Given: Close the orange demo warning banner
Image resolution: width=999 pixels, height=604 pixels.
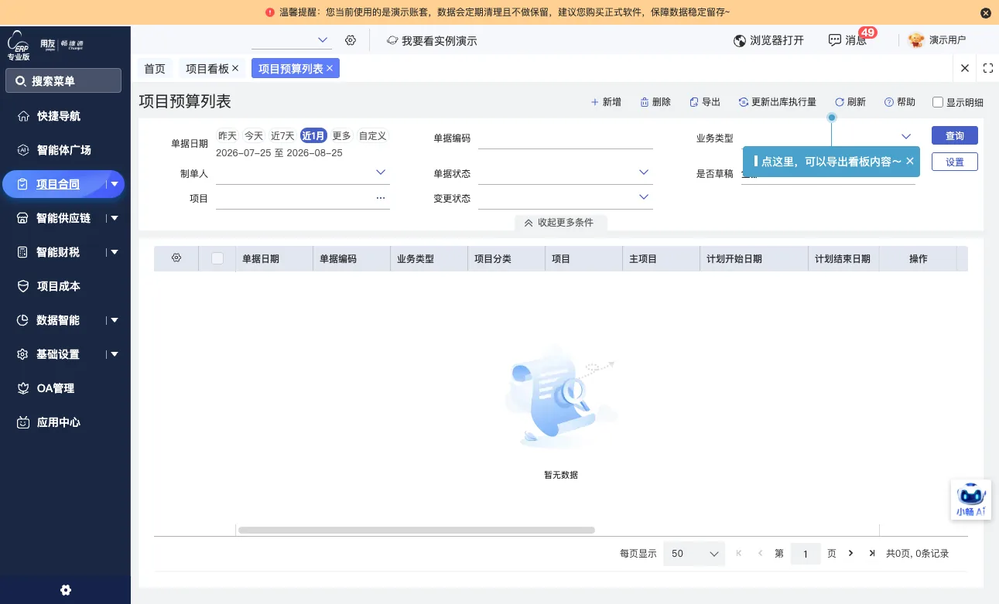Looking at the screenshot, I should (985, 12).
